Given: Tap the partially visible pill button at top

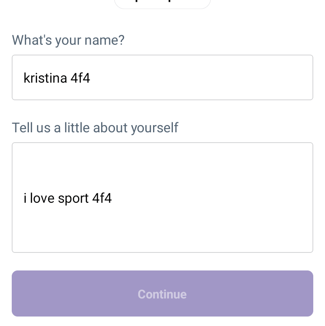Looking at the screenshot, I should pos(162,4).
